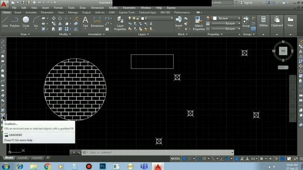The height and width of the screenshot is (170, 303).
Task: Click the WCS label under the ViewCube
Action: coord(283,67)
